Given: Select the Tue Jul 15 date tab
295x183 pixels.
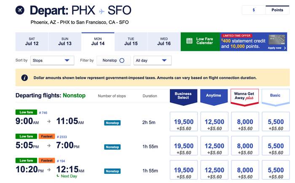Looking at the screenshot, I should (x=131, y=42).
